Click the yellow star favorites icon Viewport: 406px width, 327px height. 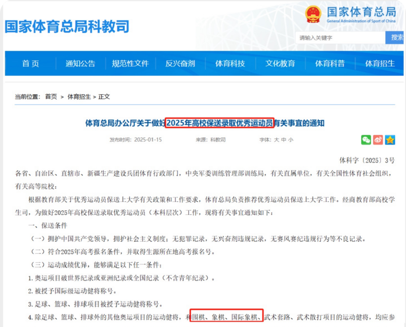(390, 140)
